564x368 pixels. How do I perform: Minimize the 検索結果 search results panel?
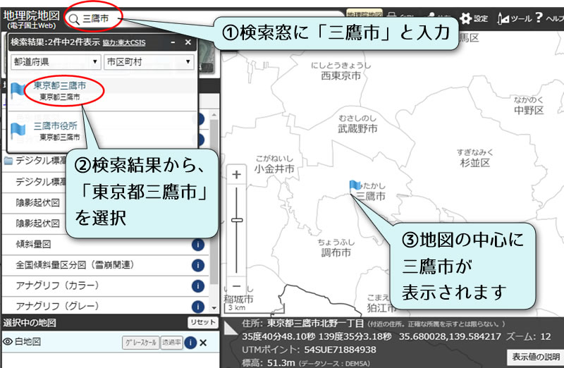[x=173, y=42]
